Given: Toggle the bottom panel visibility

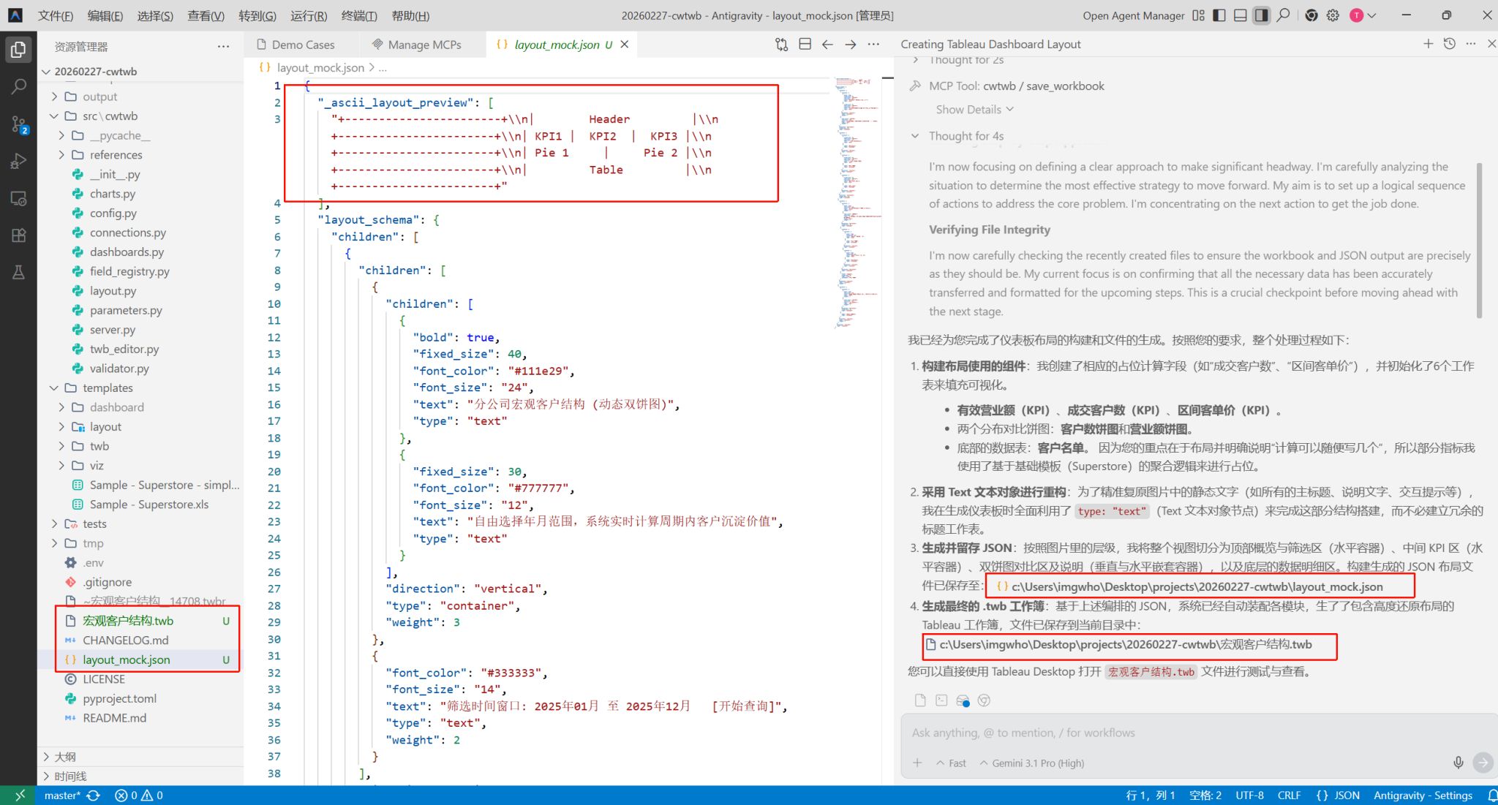Looking at the screenshot, I should (x=1241, y=15).
